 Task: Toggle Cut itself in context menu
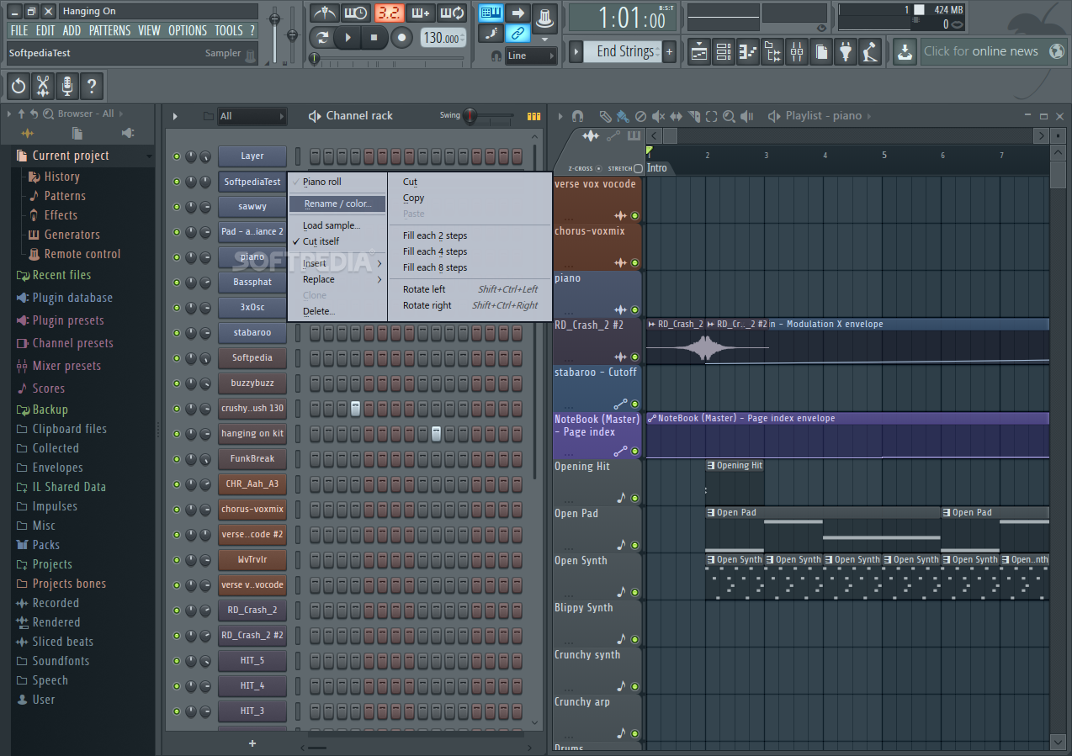tap(321, 241)
